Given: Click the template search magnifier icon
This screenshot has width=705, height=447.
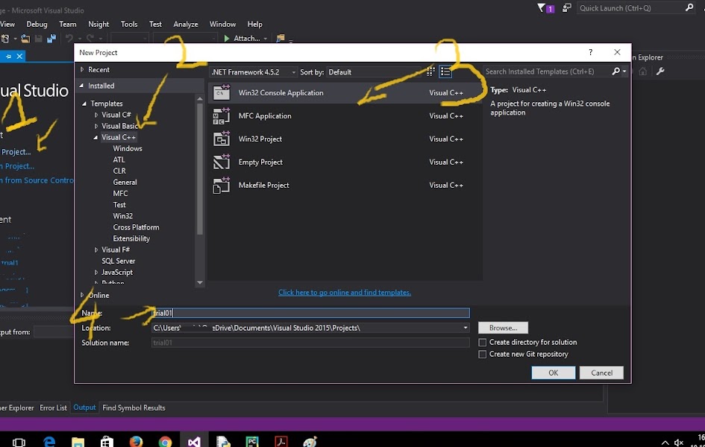Looking at the screenshot, I should 616,72.
